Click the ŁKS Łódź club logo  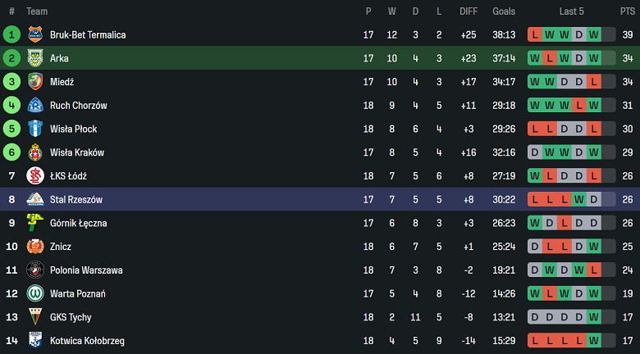tap(34, 176)
